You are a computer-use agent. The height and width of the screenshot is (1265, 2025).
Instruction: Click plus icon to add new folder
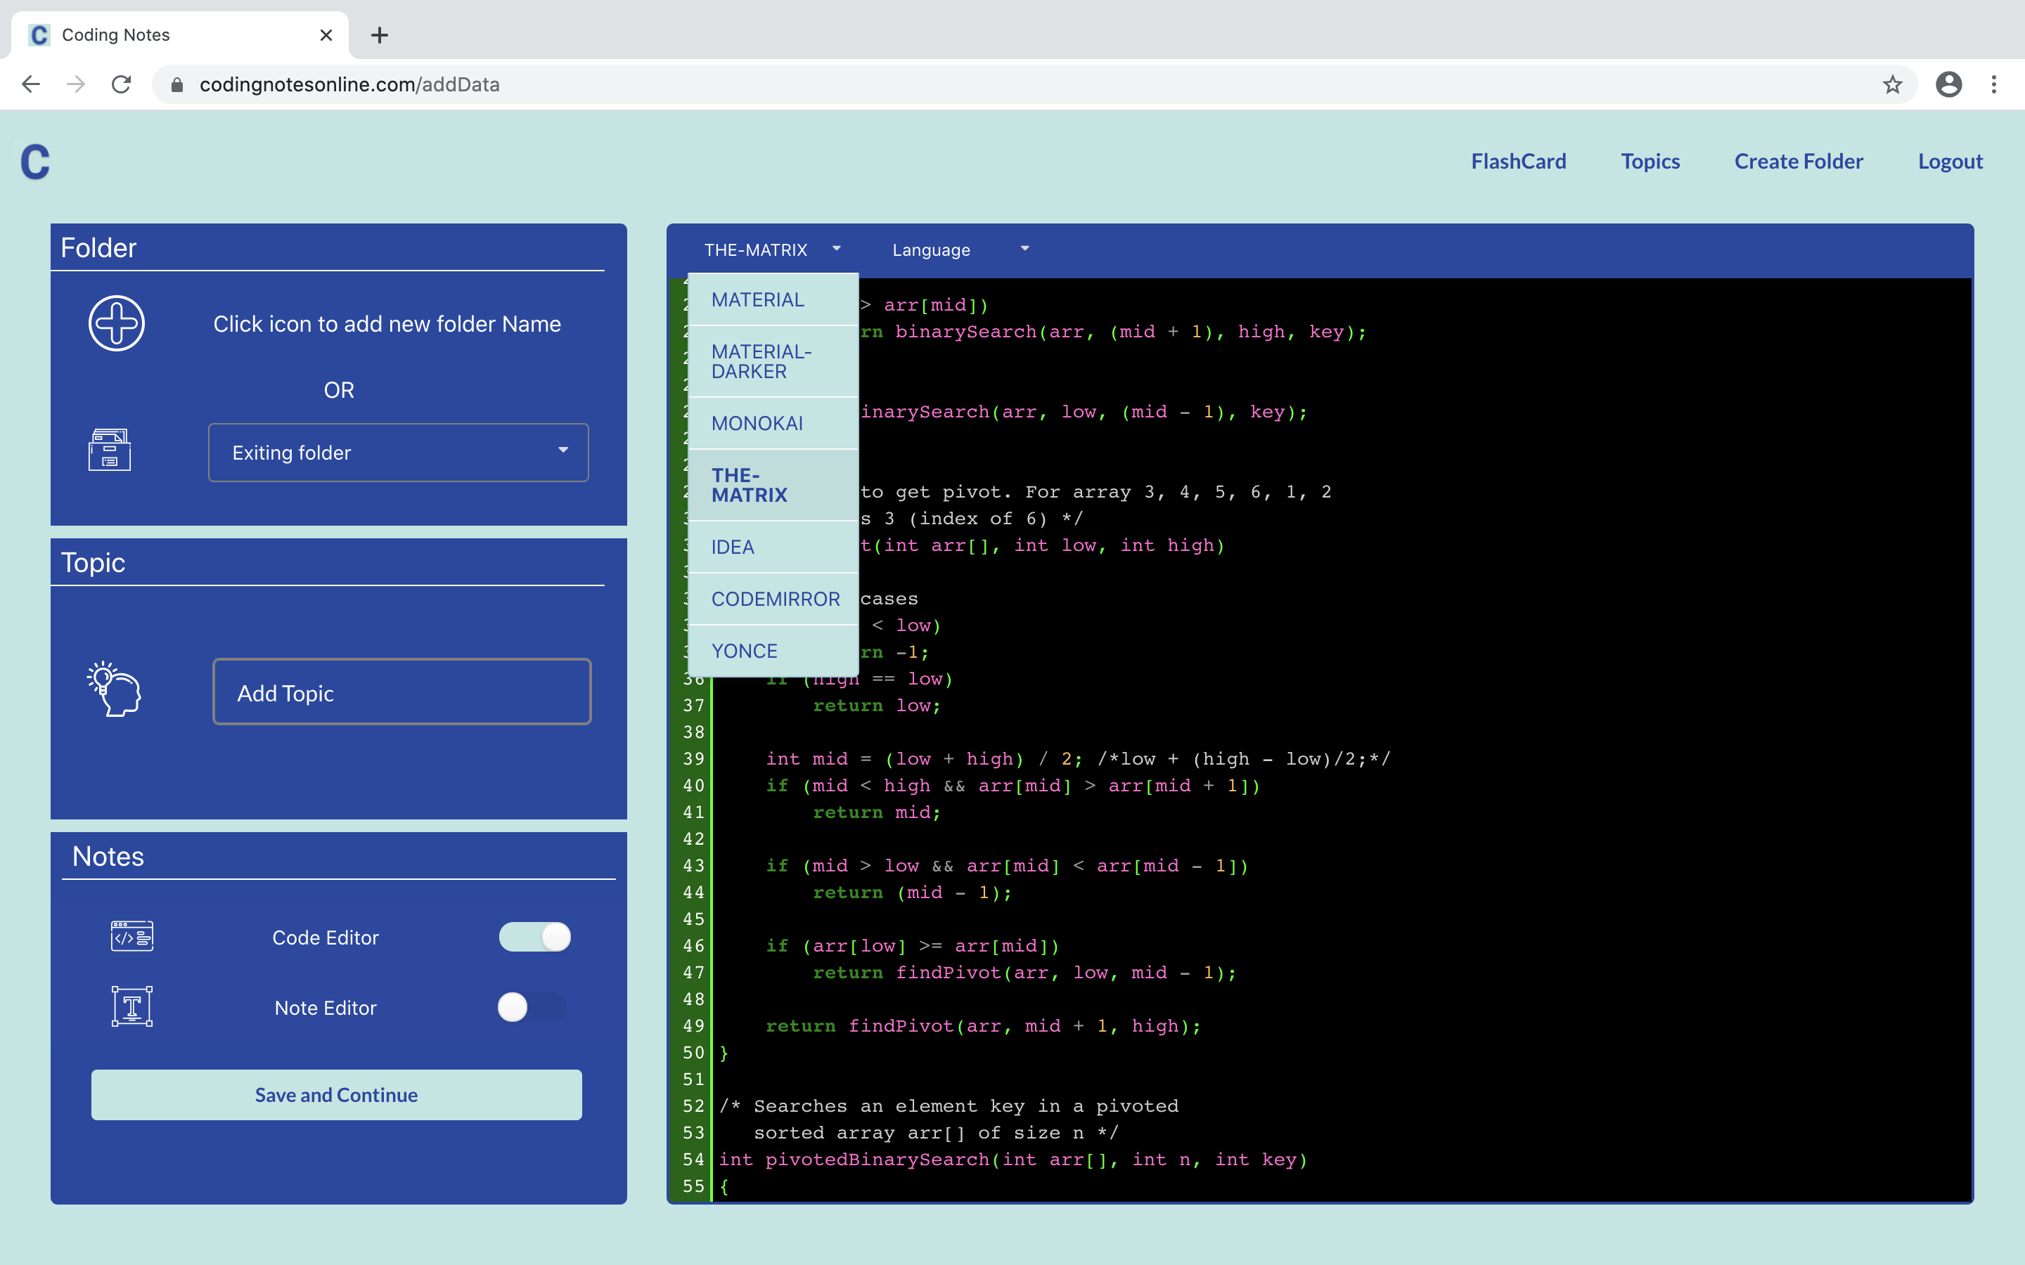coord(116,323)
